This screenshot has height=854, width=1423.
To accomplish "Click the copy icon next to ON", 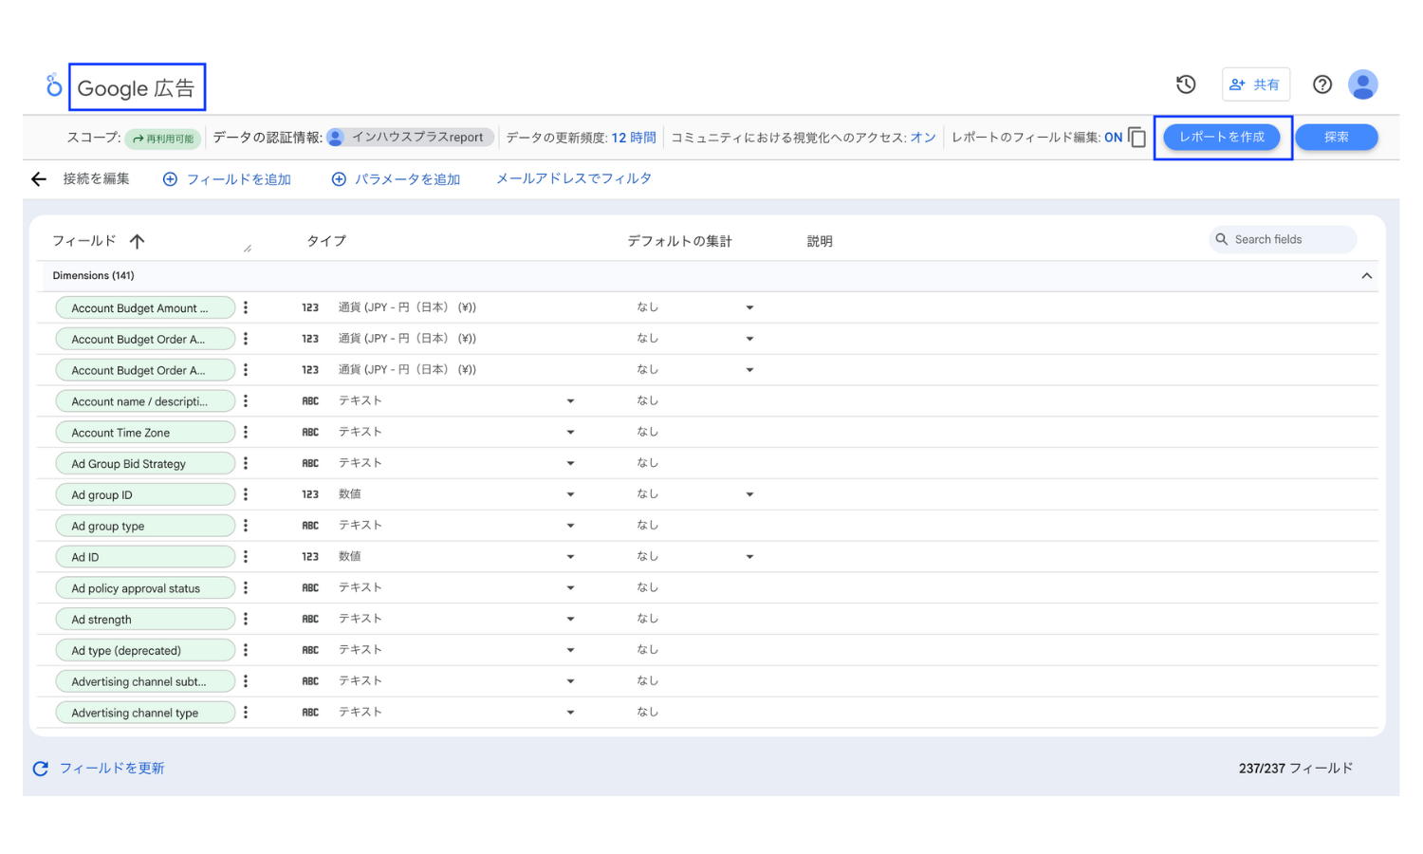I will (1135, 137).
